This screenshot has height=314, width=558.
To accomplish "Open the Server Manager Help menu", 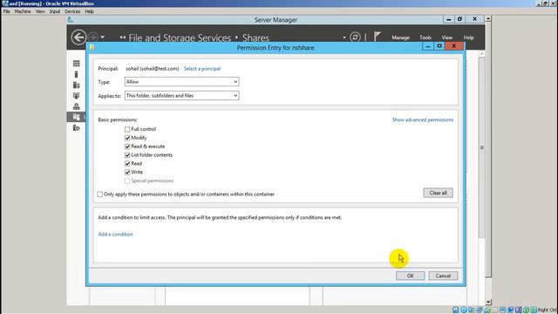I will pos(469,38).
